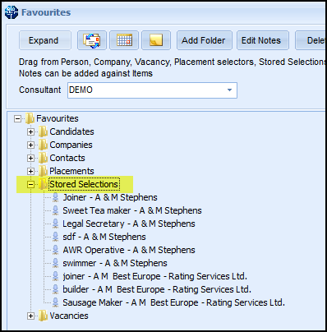Click the person icon beside builder
Viewport: 327px width, 332px height.
pos(56,289)
